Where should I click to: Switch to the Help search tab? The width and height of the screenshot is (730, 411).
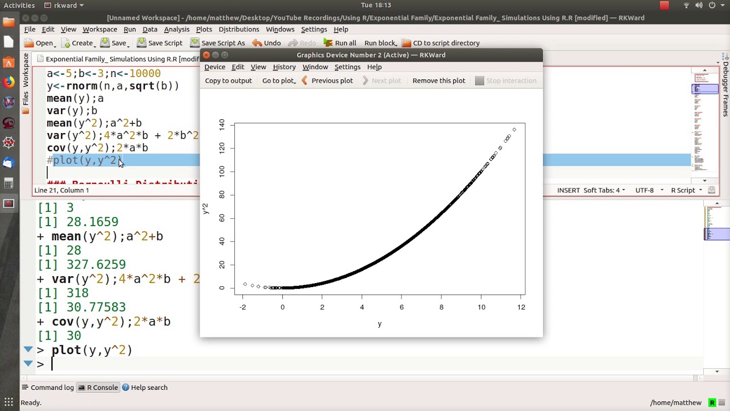pyautogui.click(x=144, y=387)
